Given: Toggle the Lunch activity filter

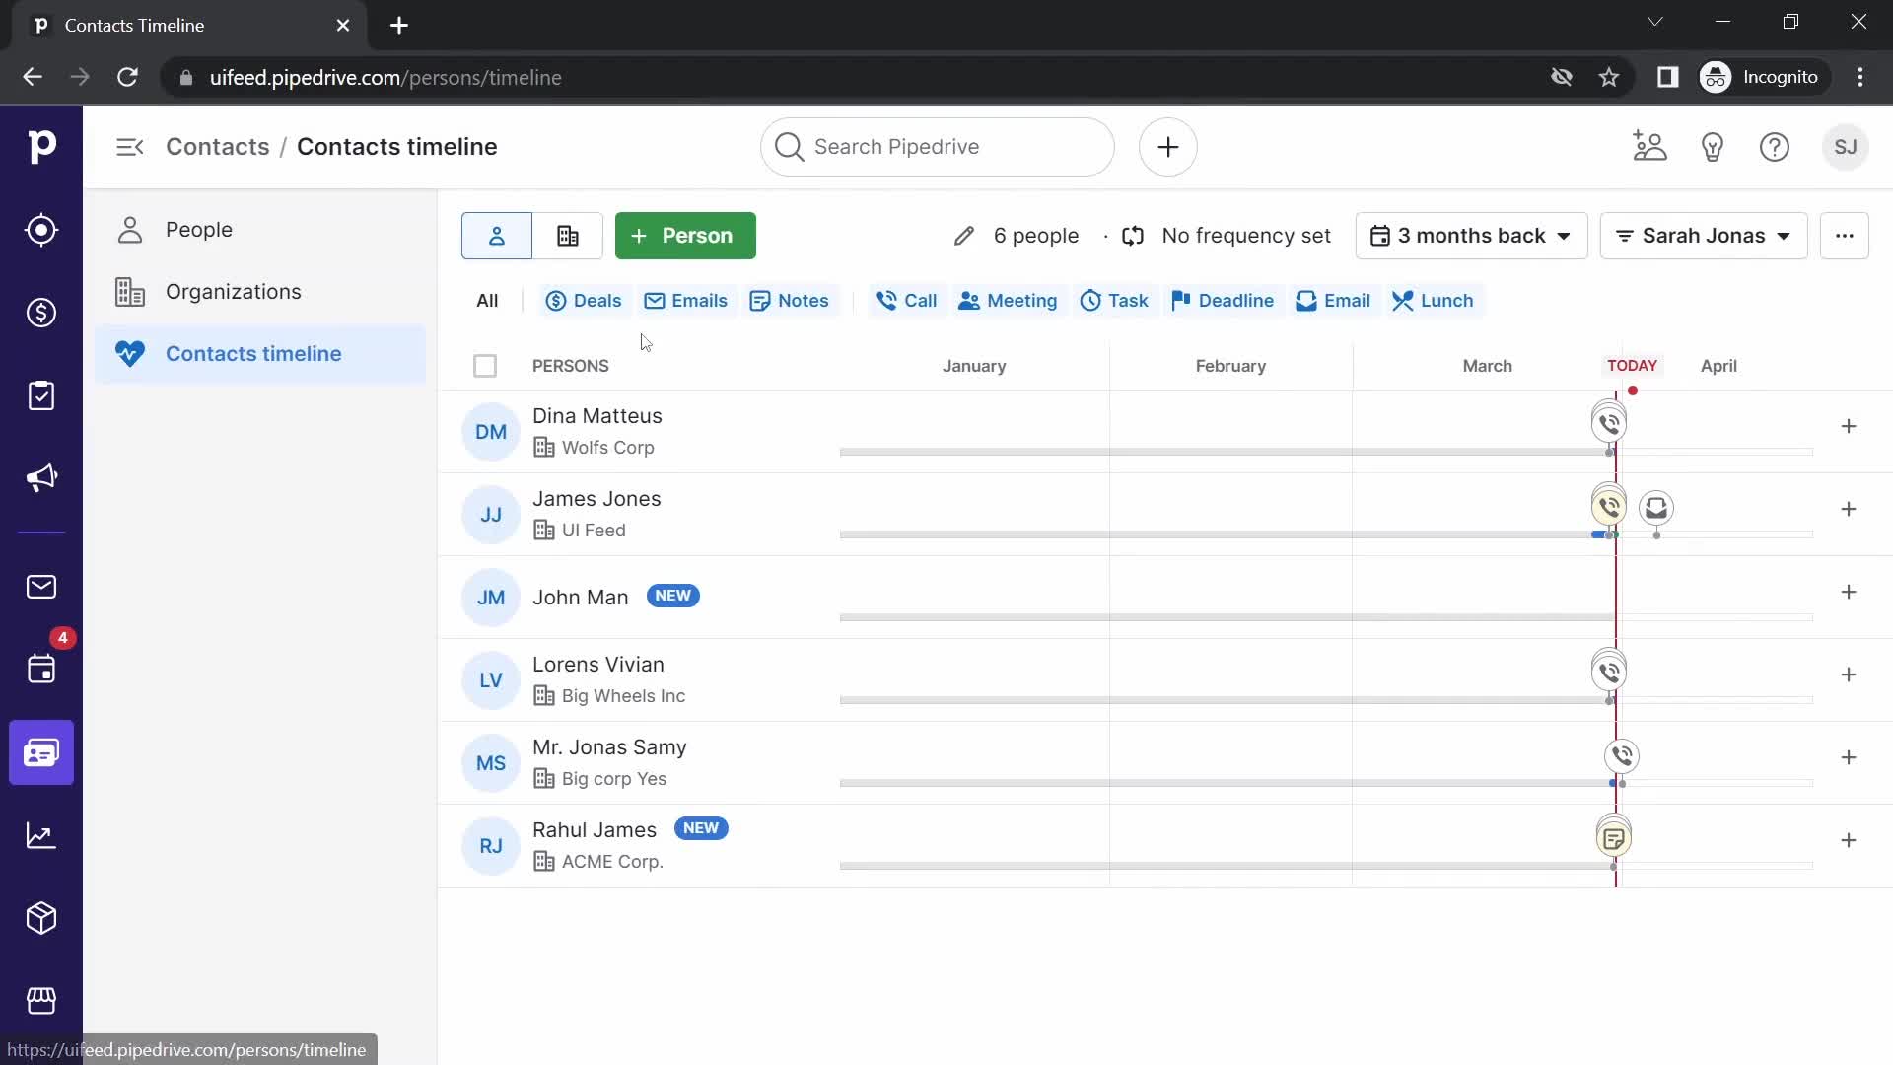Looking at the screenshot, I should click(1434, 301).
